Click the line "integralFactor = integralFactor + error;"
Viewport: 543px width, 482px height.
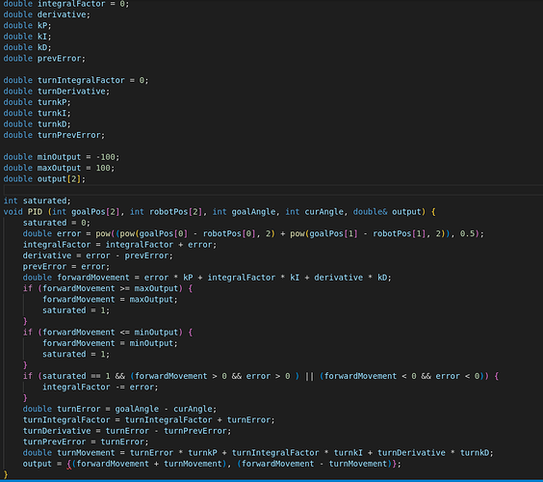[119, 245]
